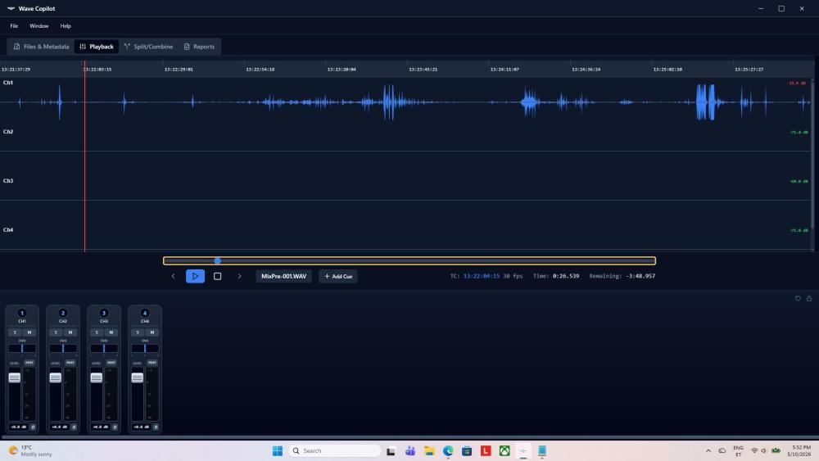Click the CH2 level dB value field
Viewport: 819px width, 461px height.
59,427
